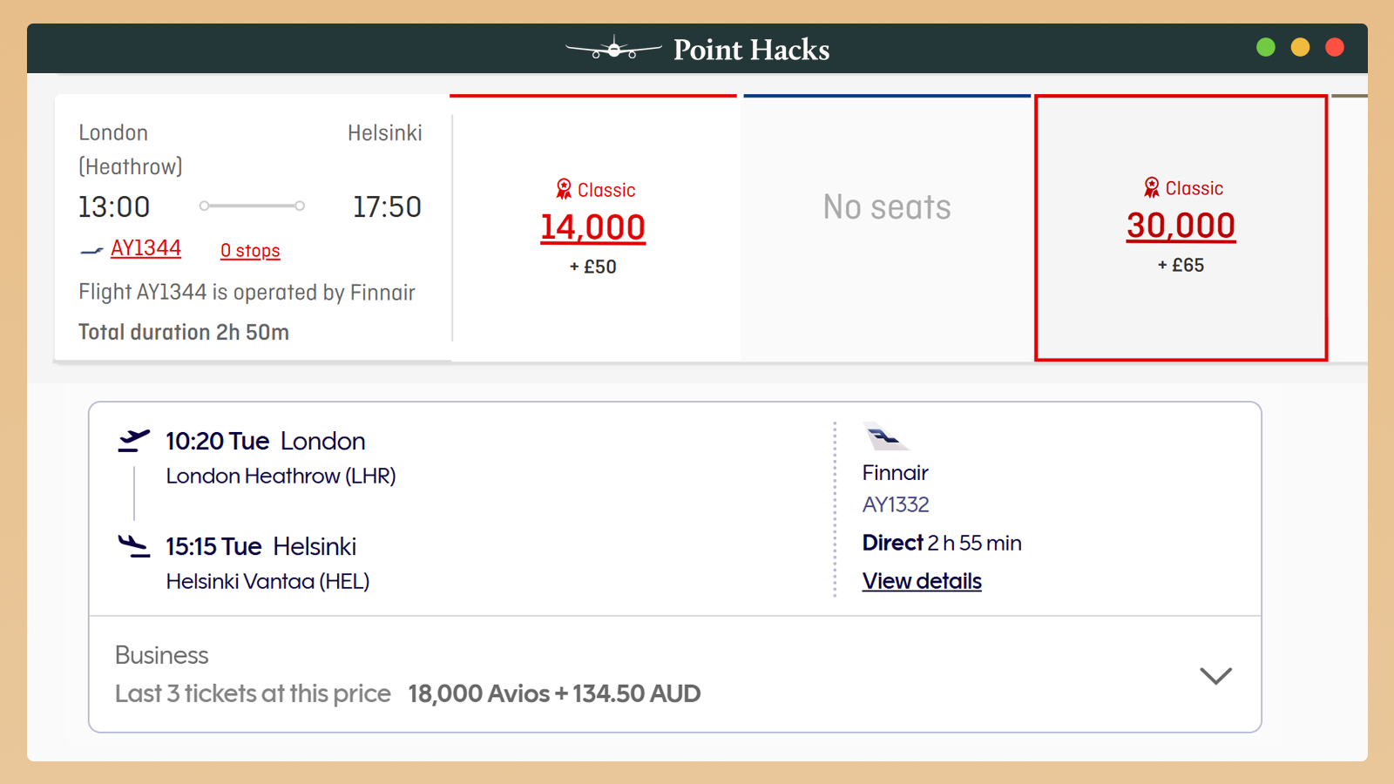This screenshot has width=1394, height=784.
Task: Click the small airline icon beside AY1344
Action: coord(91,251)
